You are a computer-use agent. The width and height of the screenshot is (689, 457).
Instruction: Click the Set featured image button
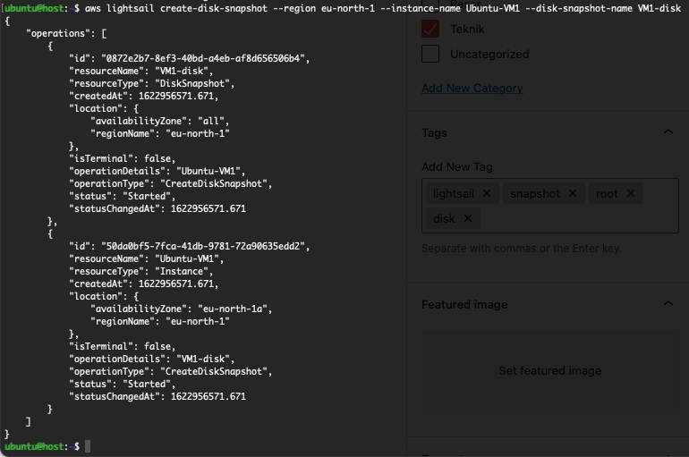click(549, 370)
